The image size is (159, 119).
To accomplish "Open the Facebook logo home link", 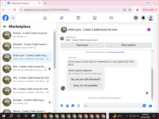I will pyautogui.click(x=5, y=18).
